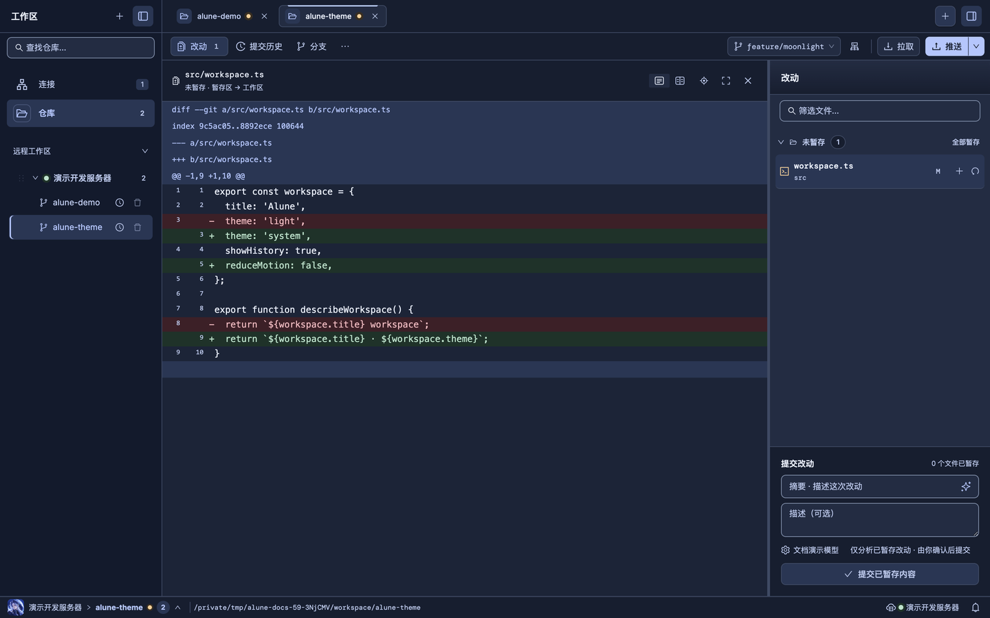The width and height of the screenshot is (990, 618).
Task: Click the 拉取 pull button
Action: [x=898, y=47]
